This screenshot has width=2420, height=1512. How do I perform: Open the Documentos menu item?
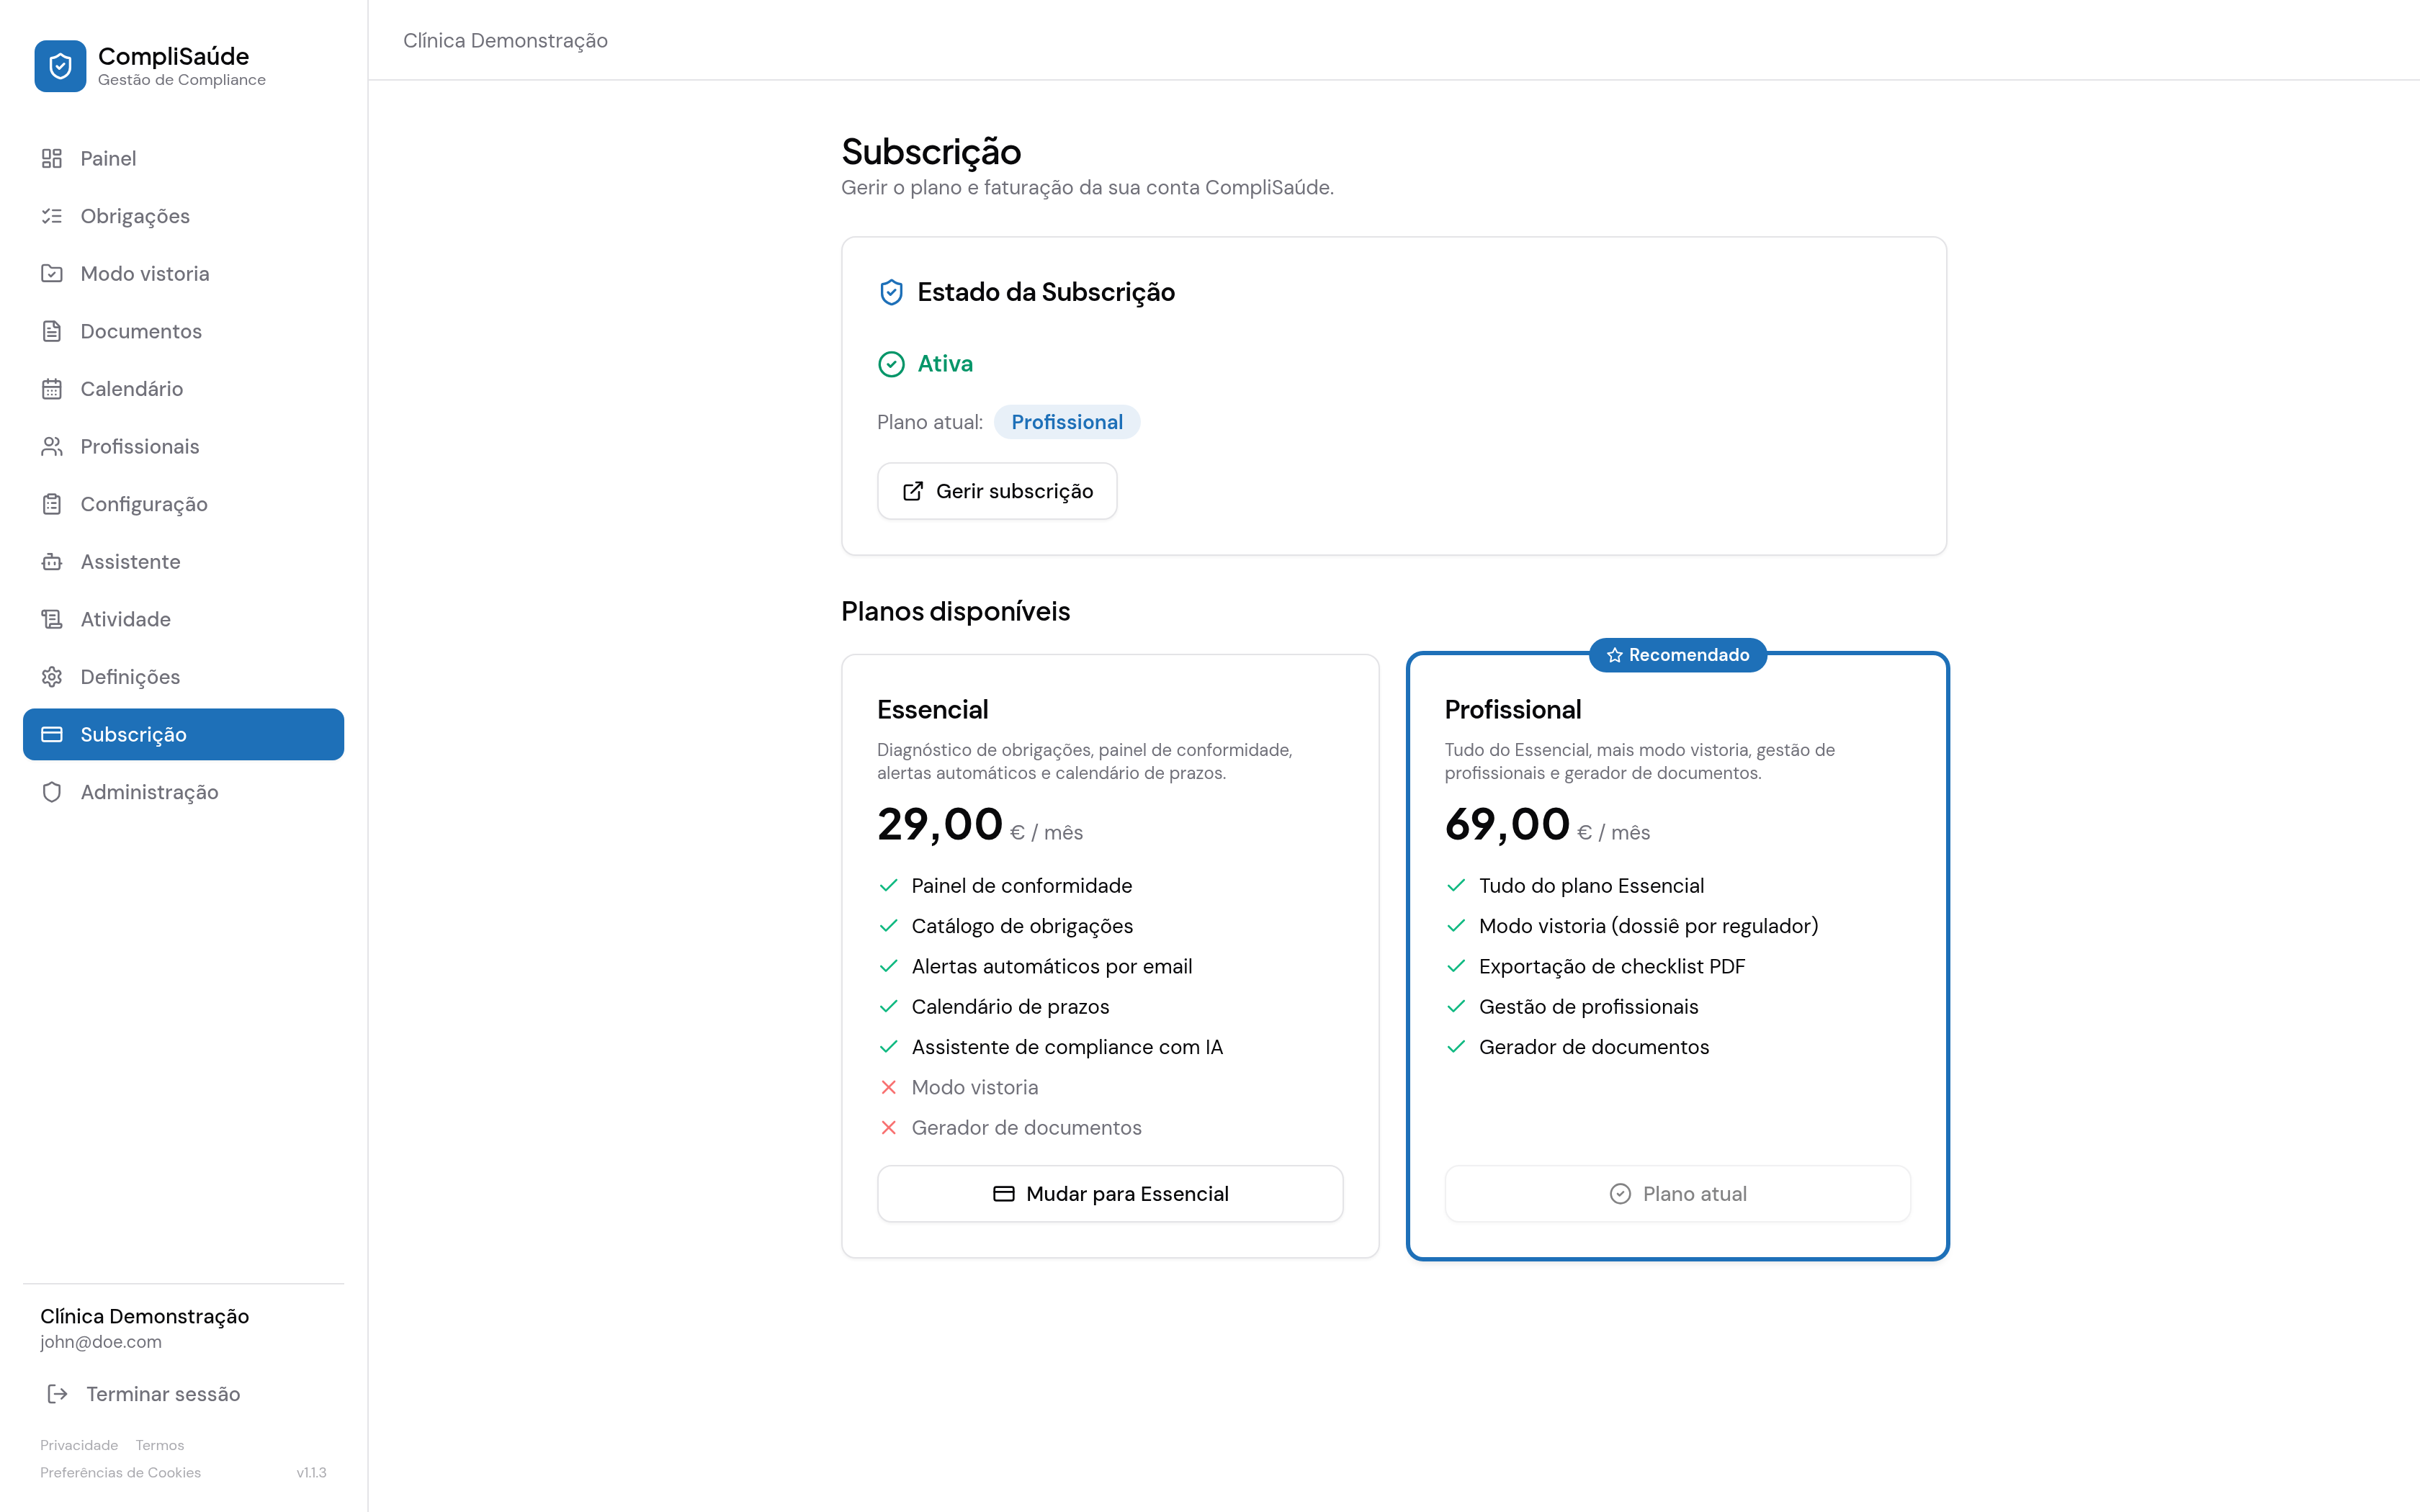point(184,331)
